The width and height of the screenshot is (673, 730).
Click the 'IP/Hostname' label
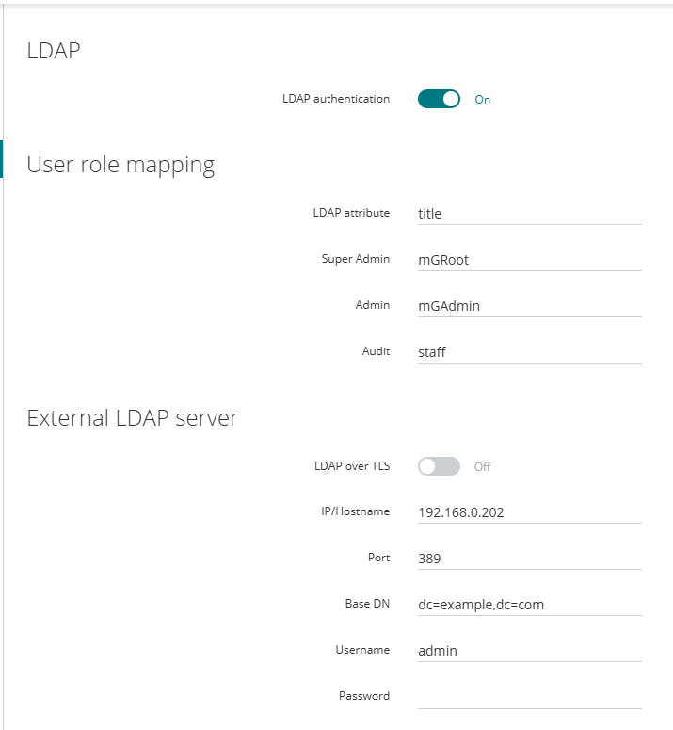356,511
